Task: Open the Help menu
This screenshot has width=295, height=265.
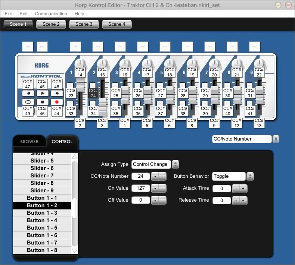Action: (x=79, y=14)
